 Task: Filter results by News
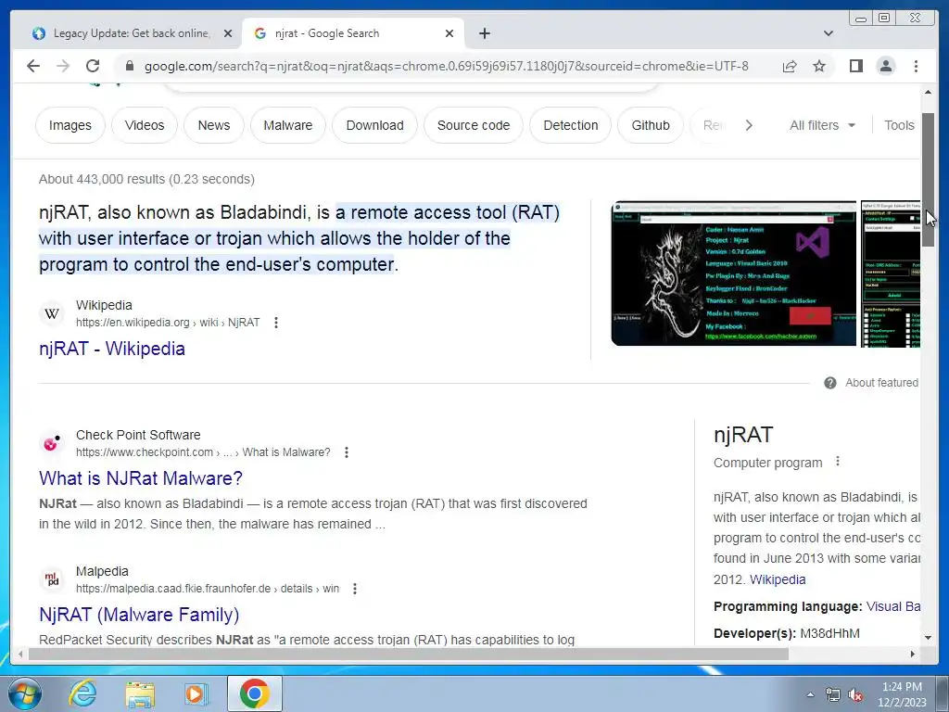click(x=214, y=125)
